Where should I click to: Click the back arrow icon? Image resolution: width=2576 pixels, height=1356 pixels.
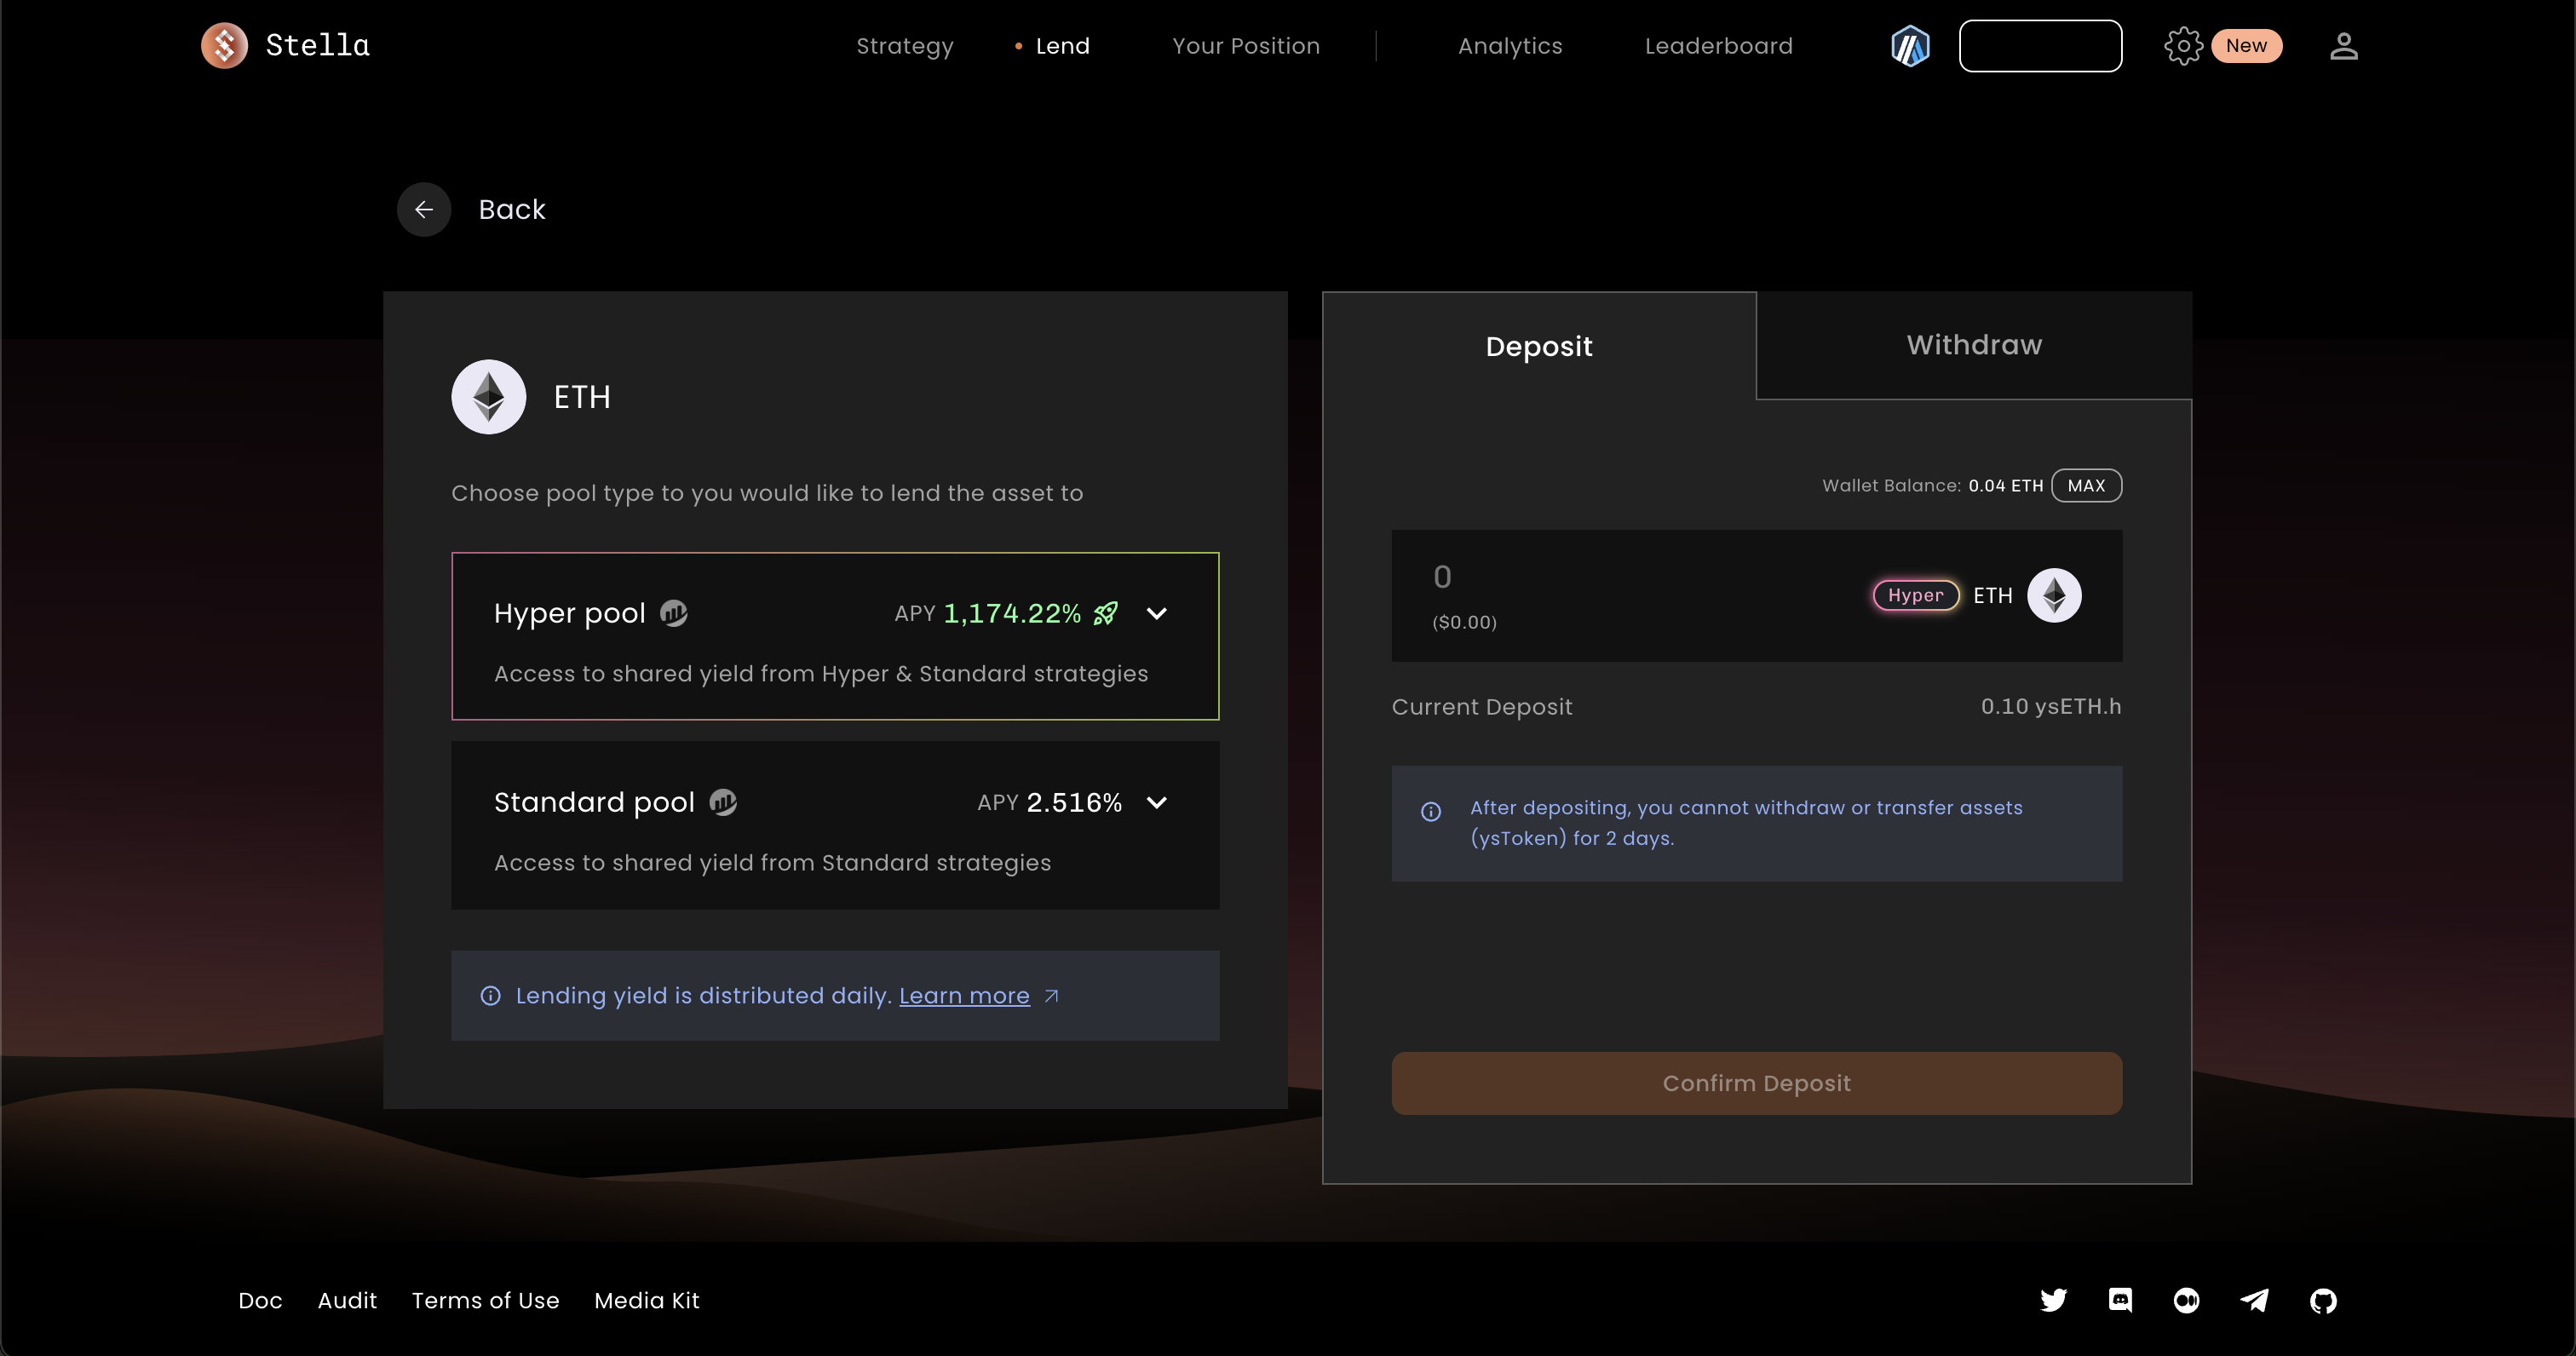click(x=424, y=209)
